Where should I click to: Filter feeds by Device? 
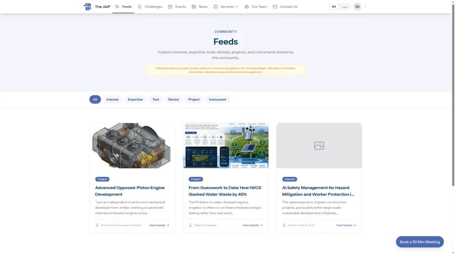173,99
